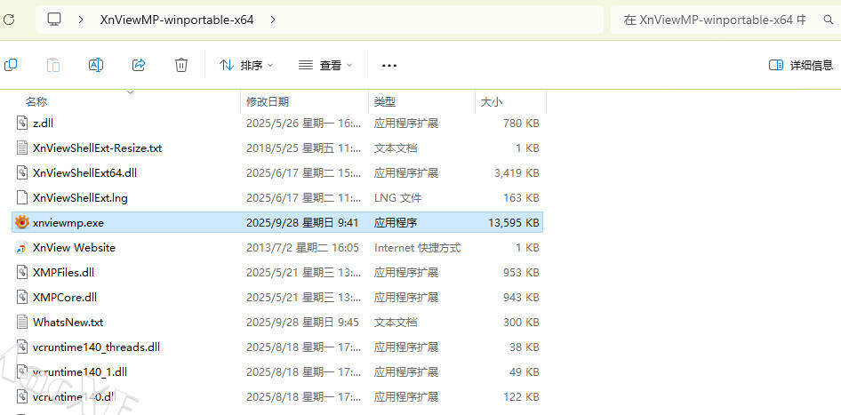
Task: Click the Copy toolbar icon
Action: (x=10, y=65)
